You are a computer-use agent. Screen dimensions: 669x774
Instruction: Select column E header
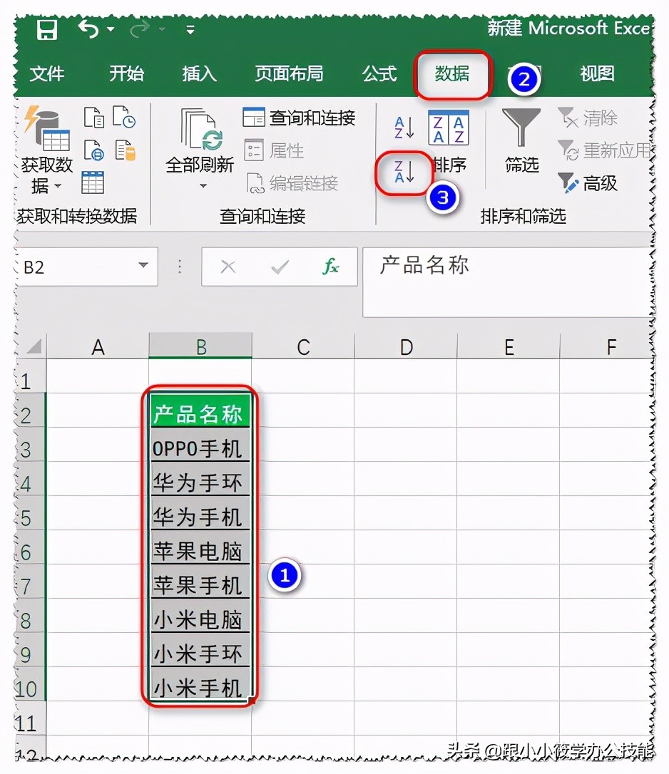[x=509, y=346]
